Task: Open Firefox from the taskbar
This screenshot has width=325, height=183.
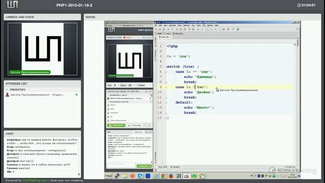Action: (171, 176)
